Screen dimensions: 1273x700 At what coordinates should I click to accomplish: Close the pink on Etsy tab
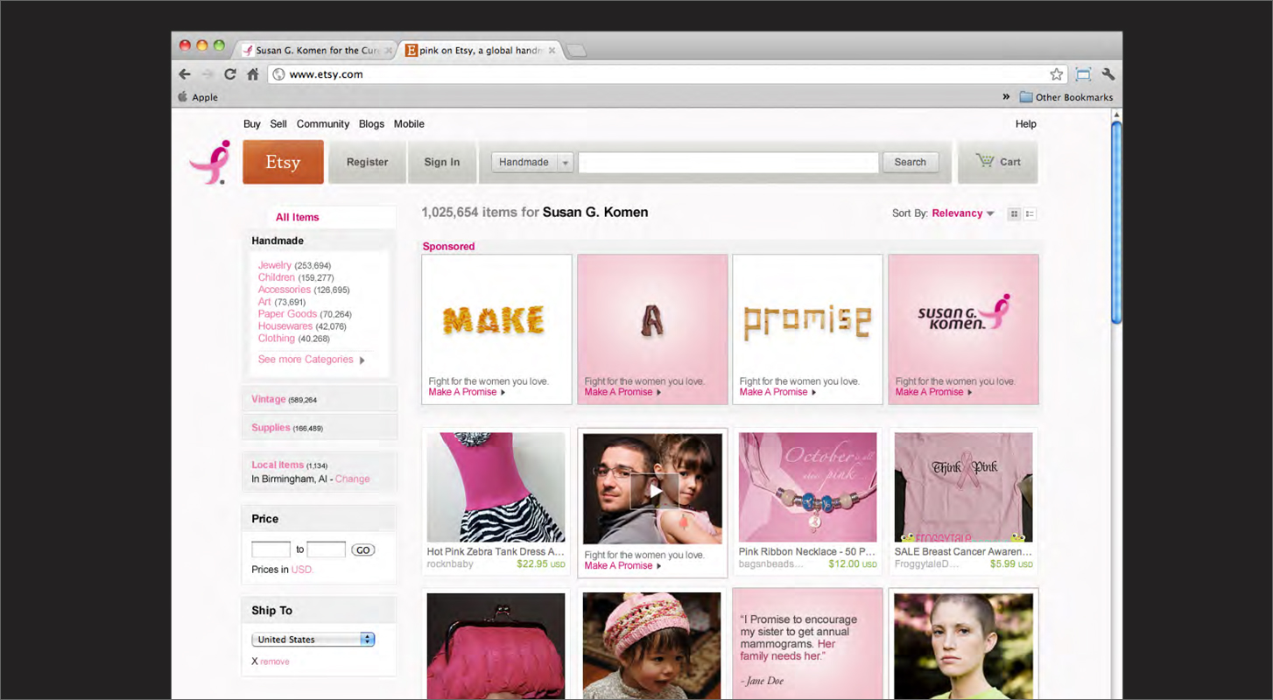point(552,51)
